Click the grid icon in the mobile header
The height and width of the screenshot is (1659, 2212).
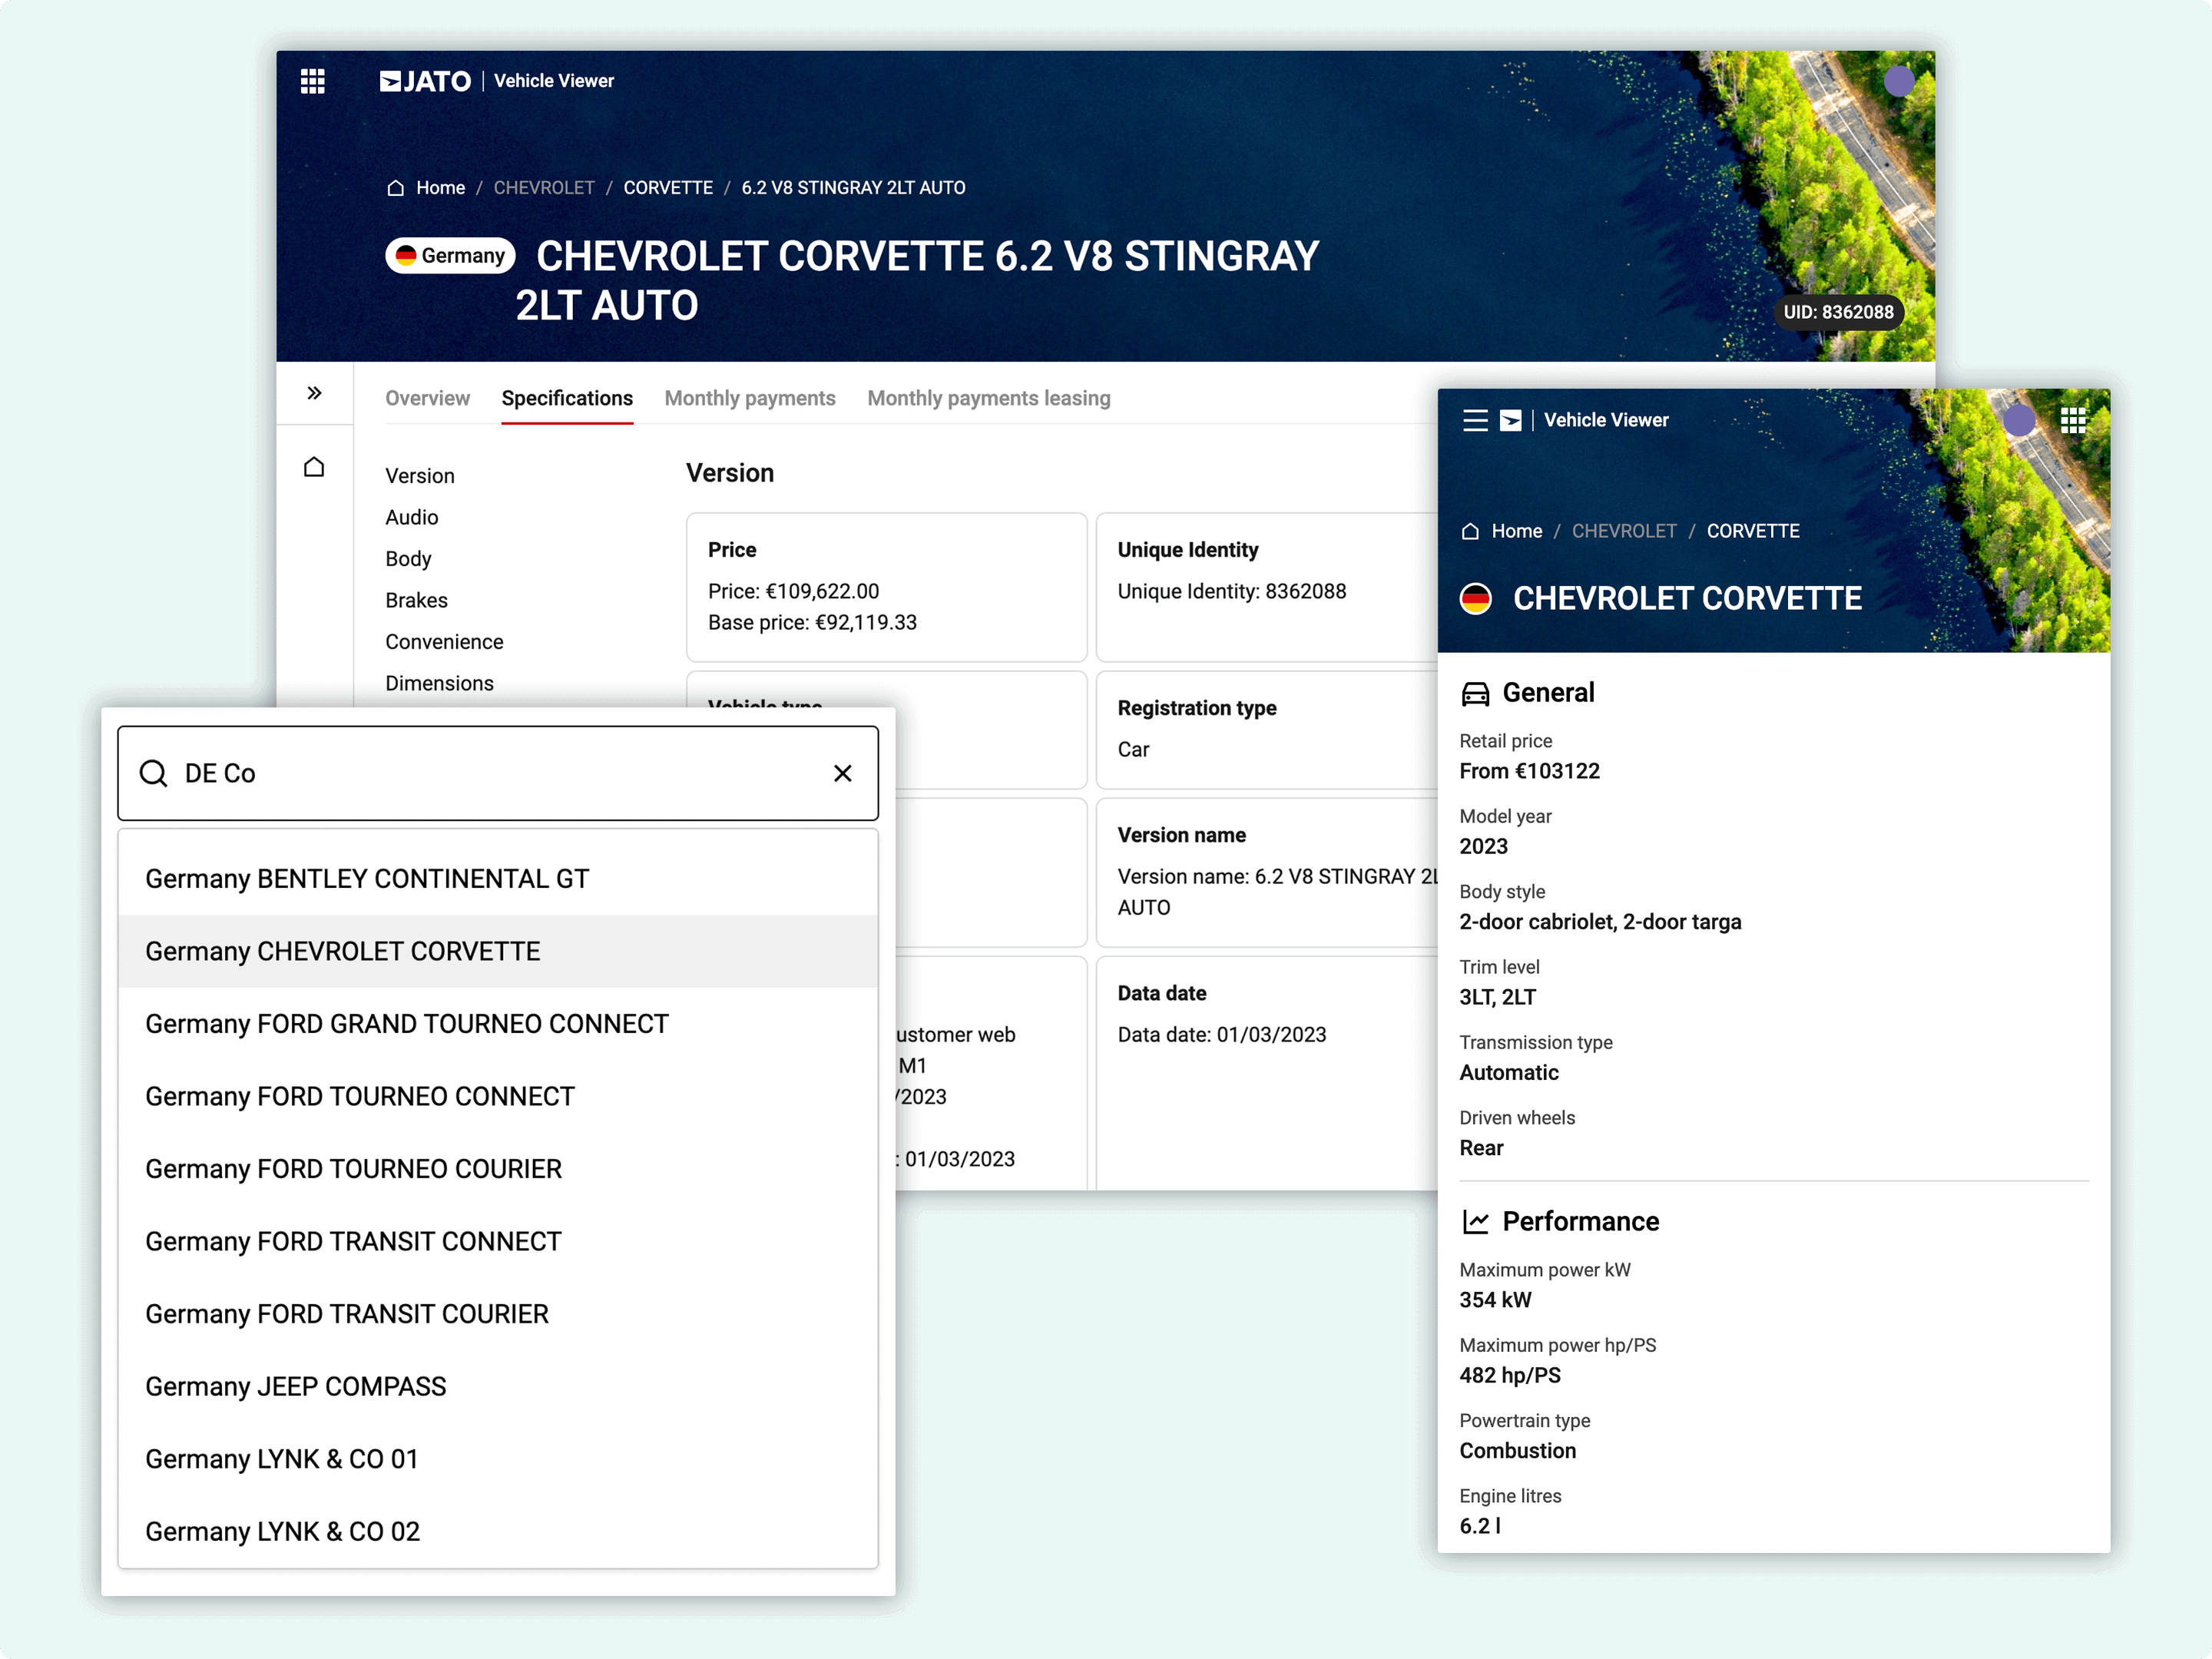tap(2074, 420)
